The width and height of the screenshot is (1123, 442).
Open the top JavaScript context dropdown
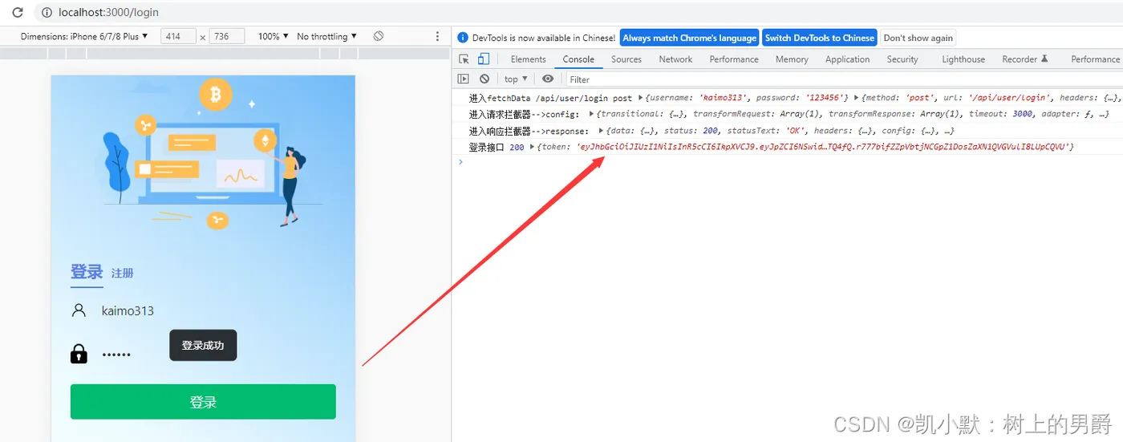pos(516,79)
